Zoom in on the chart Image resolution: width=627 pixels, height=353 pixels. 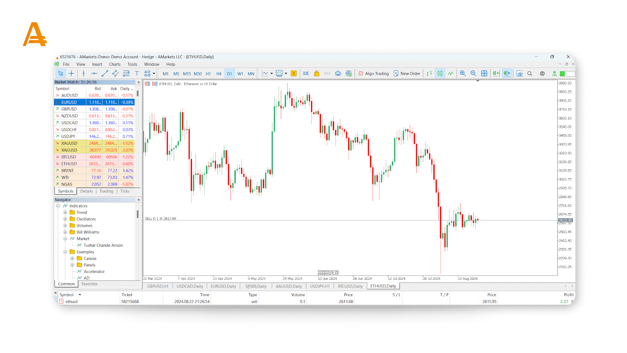(463, 74)
